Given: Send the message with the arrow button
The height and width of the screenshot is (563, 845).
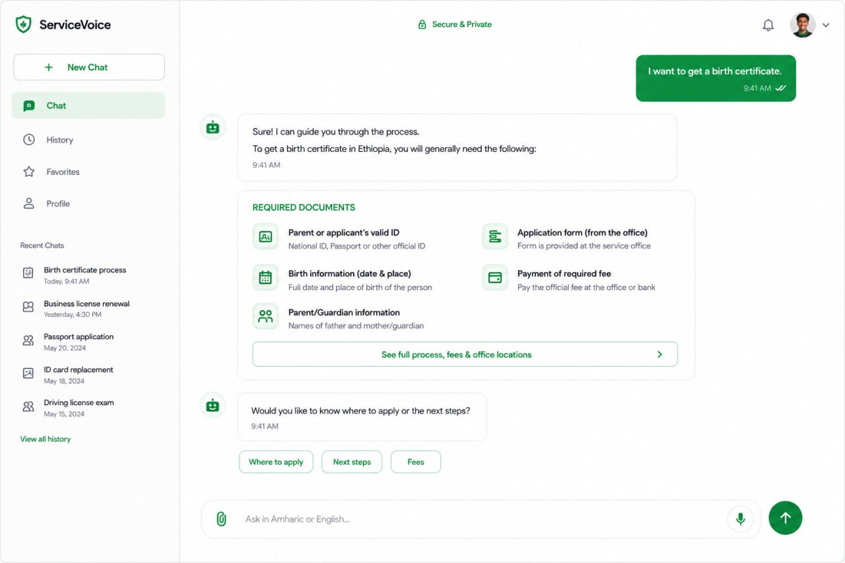Looking at the screenshot, I should click(x=786, y=518).
